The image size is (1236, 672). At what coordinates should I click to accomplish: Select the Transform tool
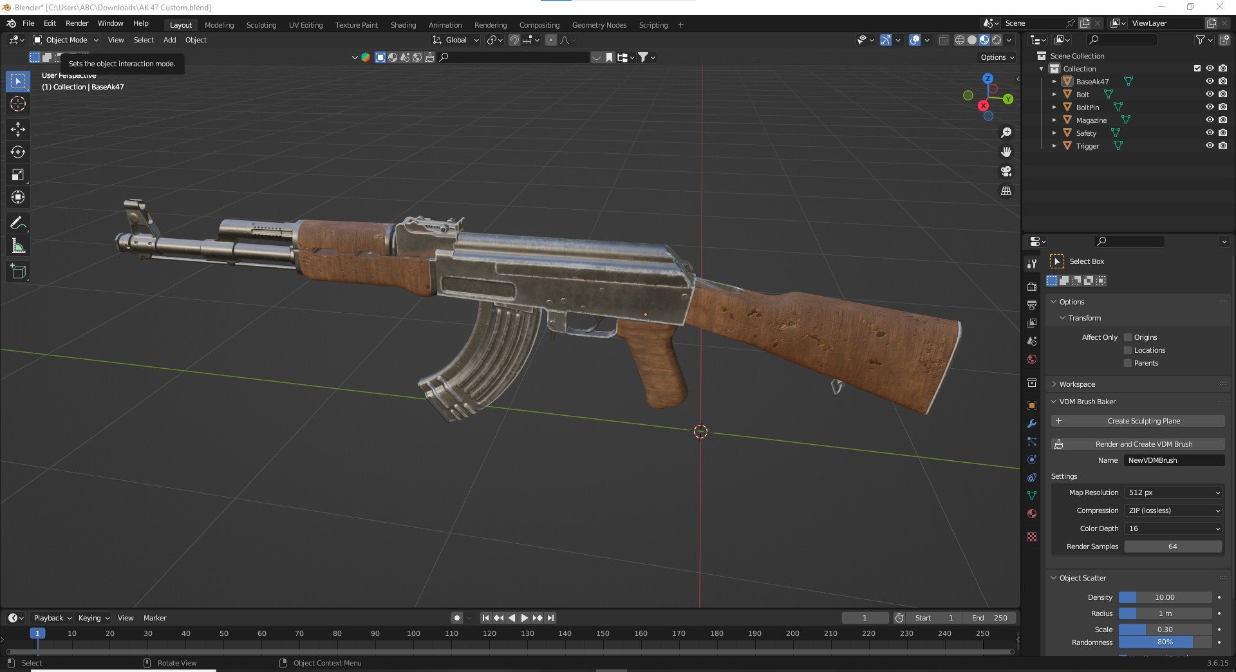(x=18, y=197)
